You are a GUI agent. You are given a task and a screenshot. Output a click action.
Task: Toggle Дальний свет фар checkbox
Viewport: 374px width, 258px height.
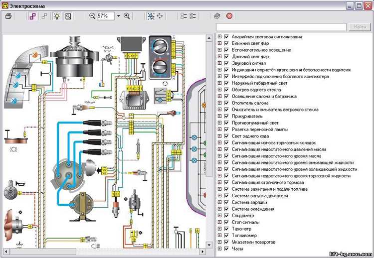click(x=226, y=57)
